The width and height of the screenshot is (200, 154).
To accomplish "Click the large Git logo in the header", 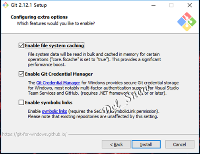I will point(187,22).
